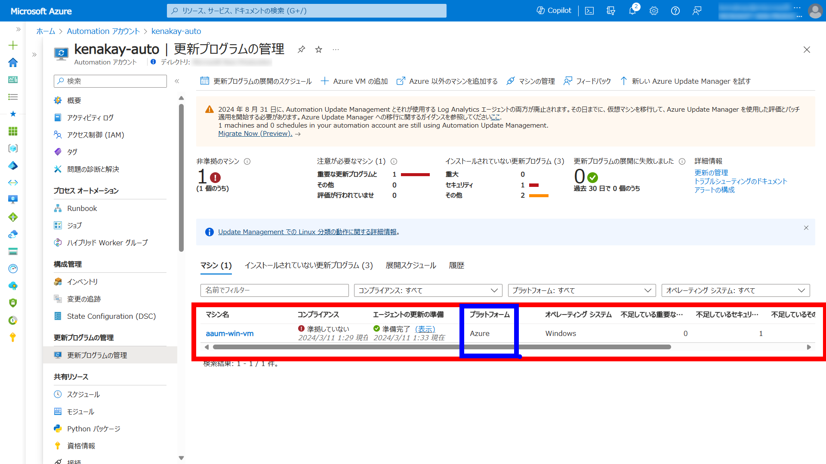
Task: Click (表示) link for agent readiness
Action: pyautogui.click(x=425, y=329)
